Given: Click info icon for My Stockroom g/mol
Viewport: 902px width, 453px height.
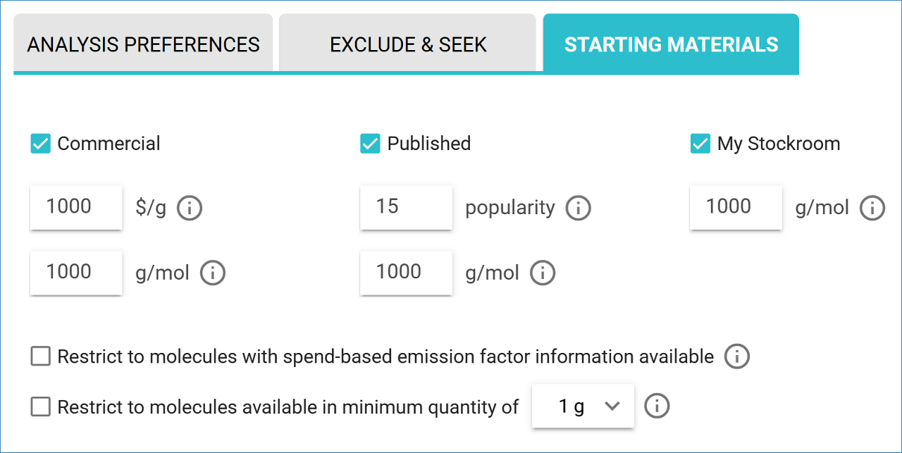Looking at the screenshot, I should click(x=872, y=208).
